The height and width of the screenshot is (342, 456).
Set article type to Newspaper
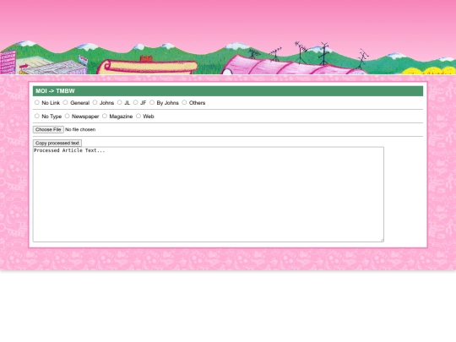[68, 116]
